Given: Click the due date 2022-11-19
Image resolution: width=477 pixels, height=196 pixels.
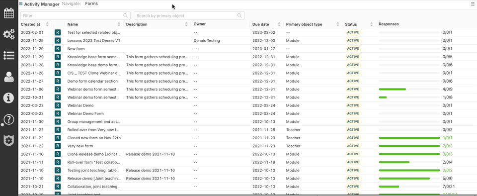Looking at the screenshot, I should coord(264,162).
